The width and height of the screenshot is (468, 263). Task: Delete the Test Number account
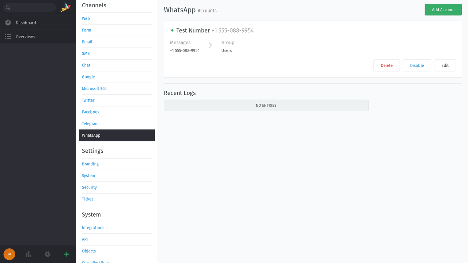pos(386,65)
